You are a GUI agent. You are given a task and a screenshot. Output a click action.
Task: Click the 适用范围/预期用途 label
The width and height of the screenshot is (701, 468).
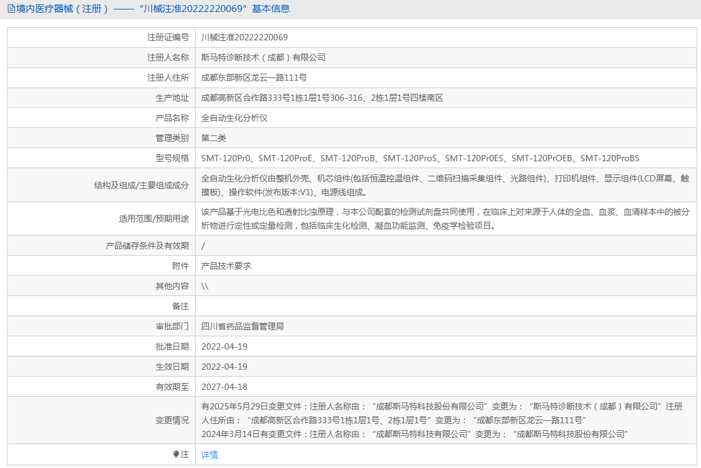[154, 219]
